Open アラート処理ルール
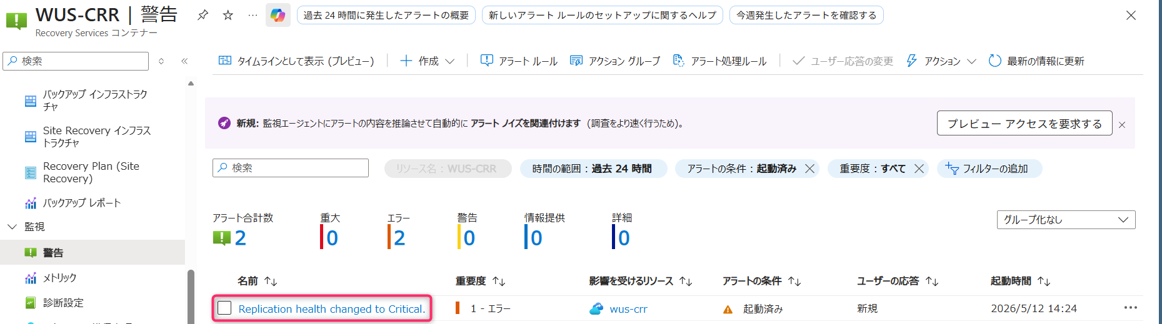The height and width of the screenshot is (324, 1162). [x=719, y=61]
